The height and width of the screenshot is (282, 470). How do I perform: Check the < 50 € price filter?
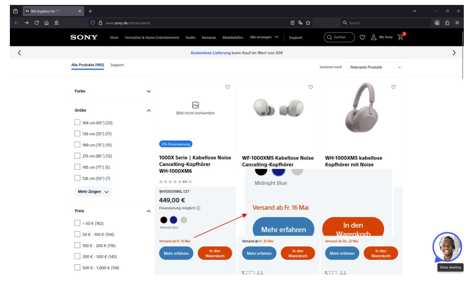pos(77,223)
